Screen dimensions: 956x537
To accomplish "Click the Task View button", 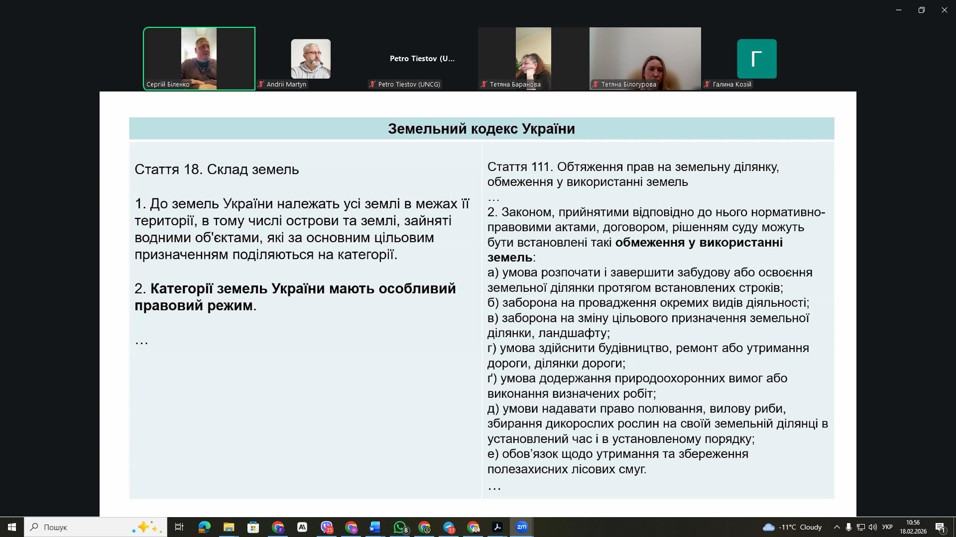I will click(x=179, y=527).
